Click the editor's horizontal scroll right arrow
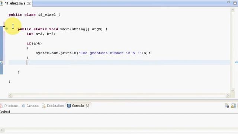238x134 pixels. click(x=228, y=95)
